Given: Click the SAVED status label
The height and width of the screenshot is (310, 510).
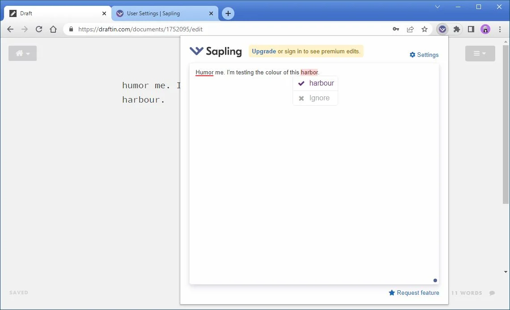Looking at the screenshot, I should point(19,293).
